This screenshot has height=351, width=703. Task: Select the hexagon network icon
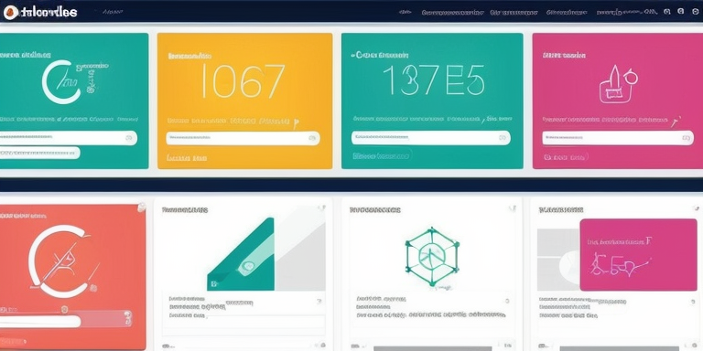[432, 256]
